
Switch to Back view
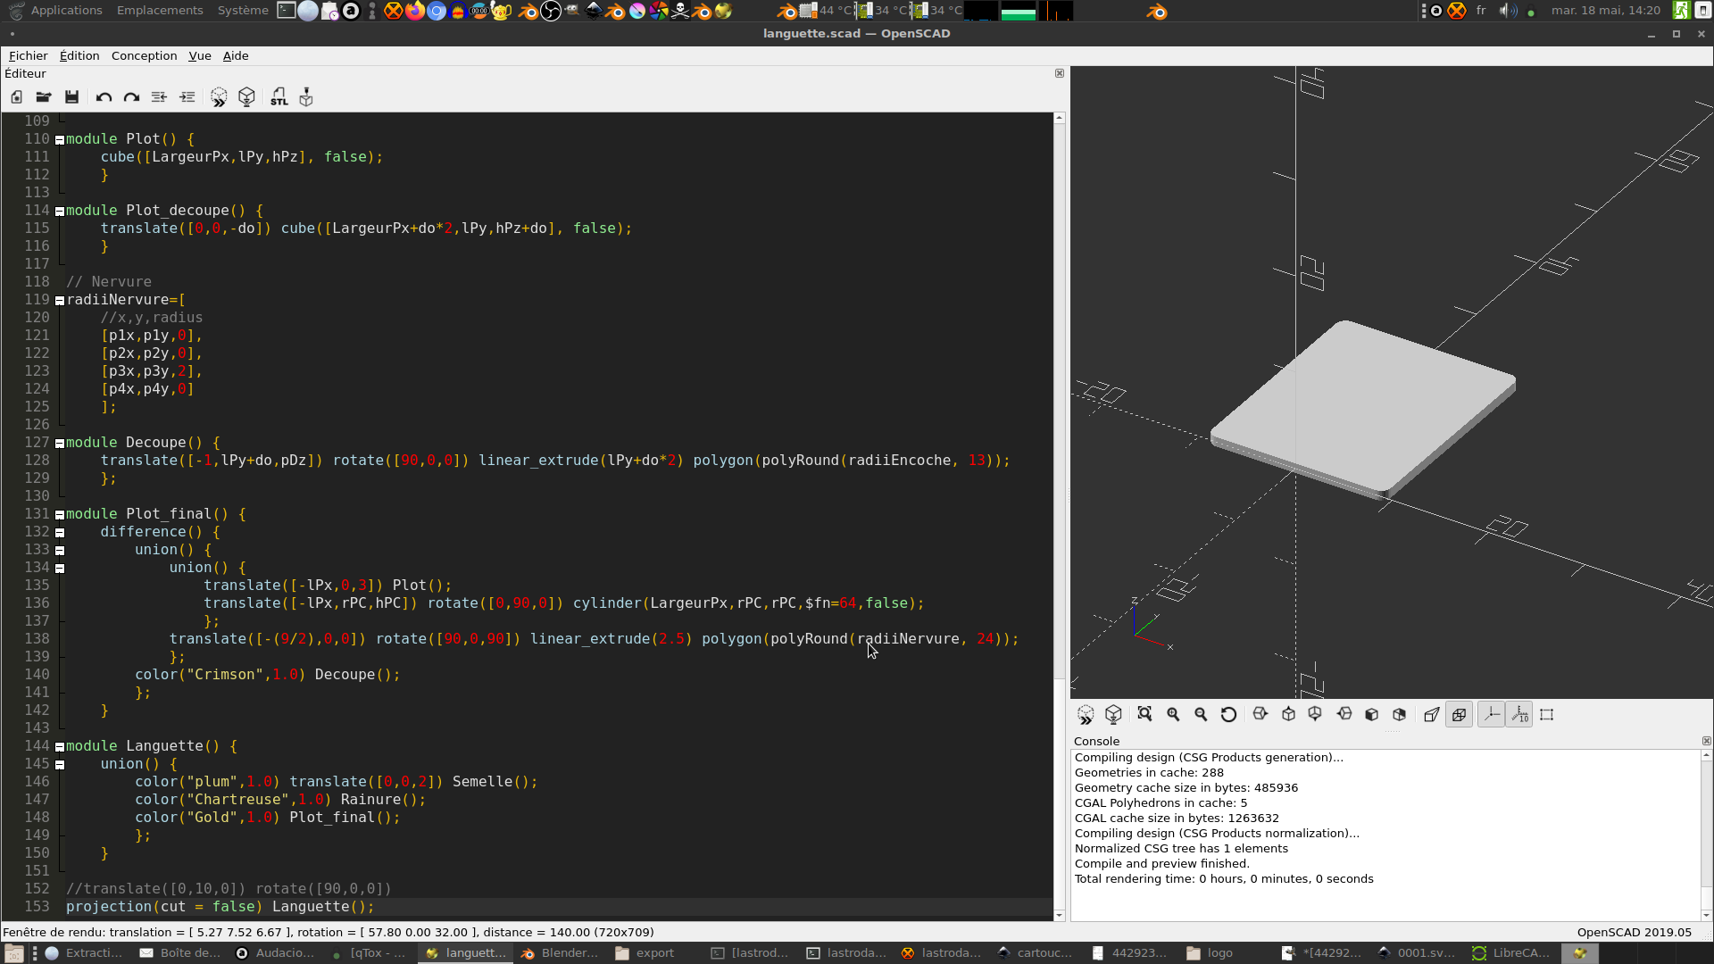point(1400,715)
